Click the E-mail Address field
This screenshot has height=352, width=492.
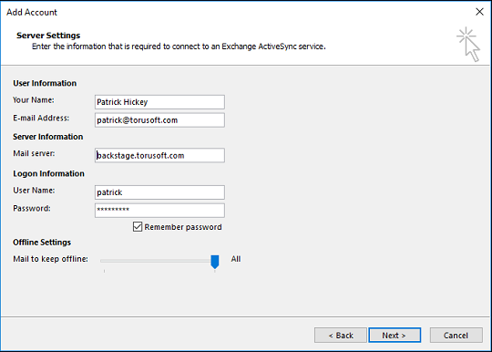159,120
